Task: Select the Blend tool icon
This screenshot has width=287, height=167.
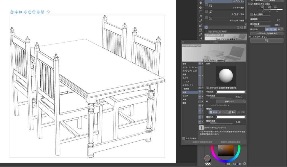Action: click(x=201, y=25)
